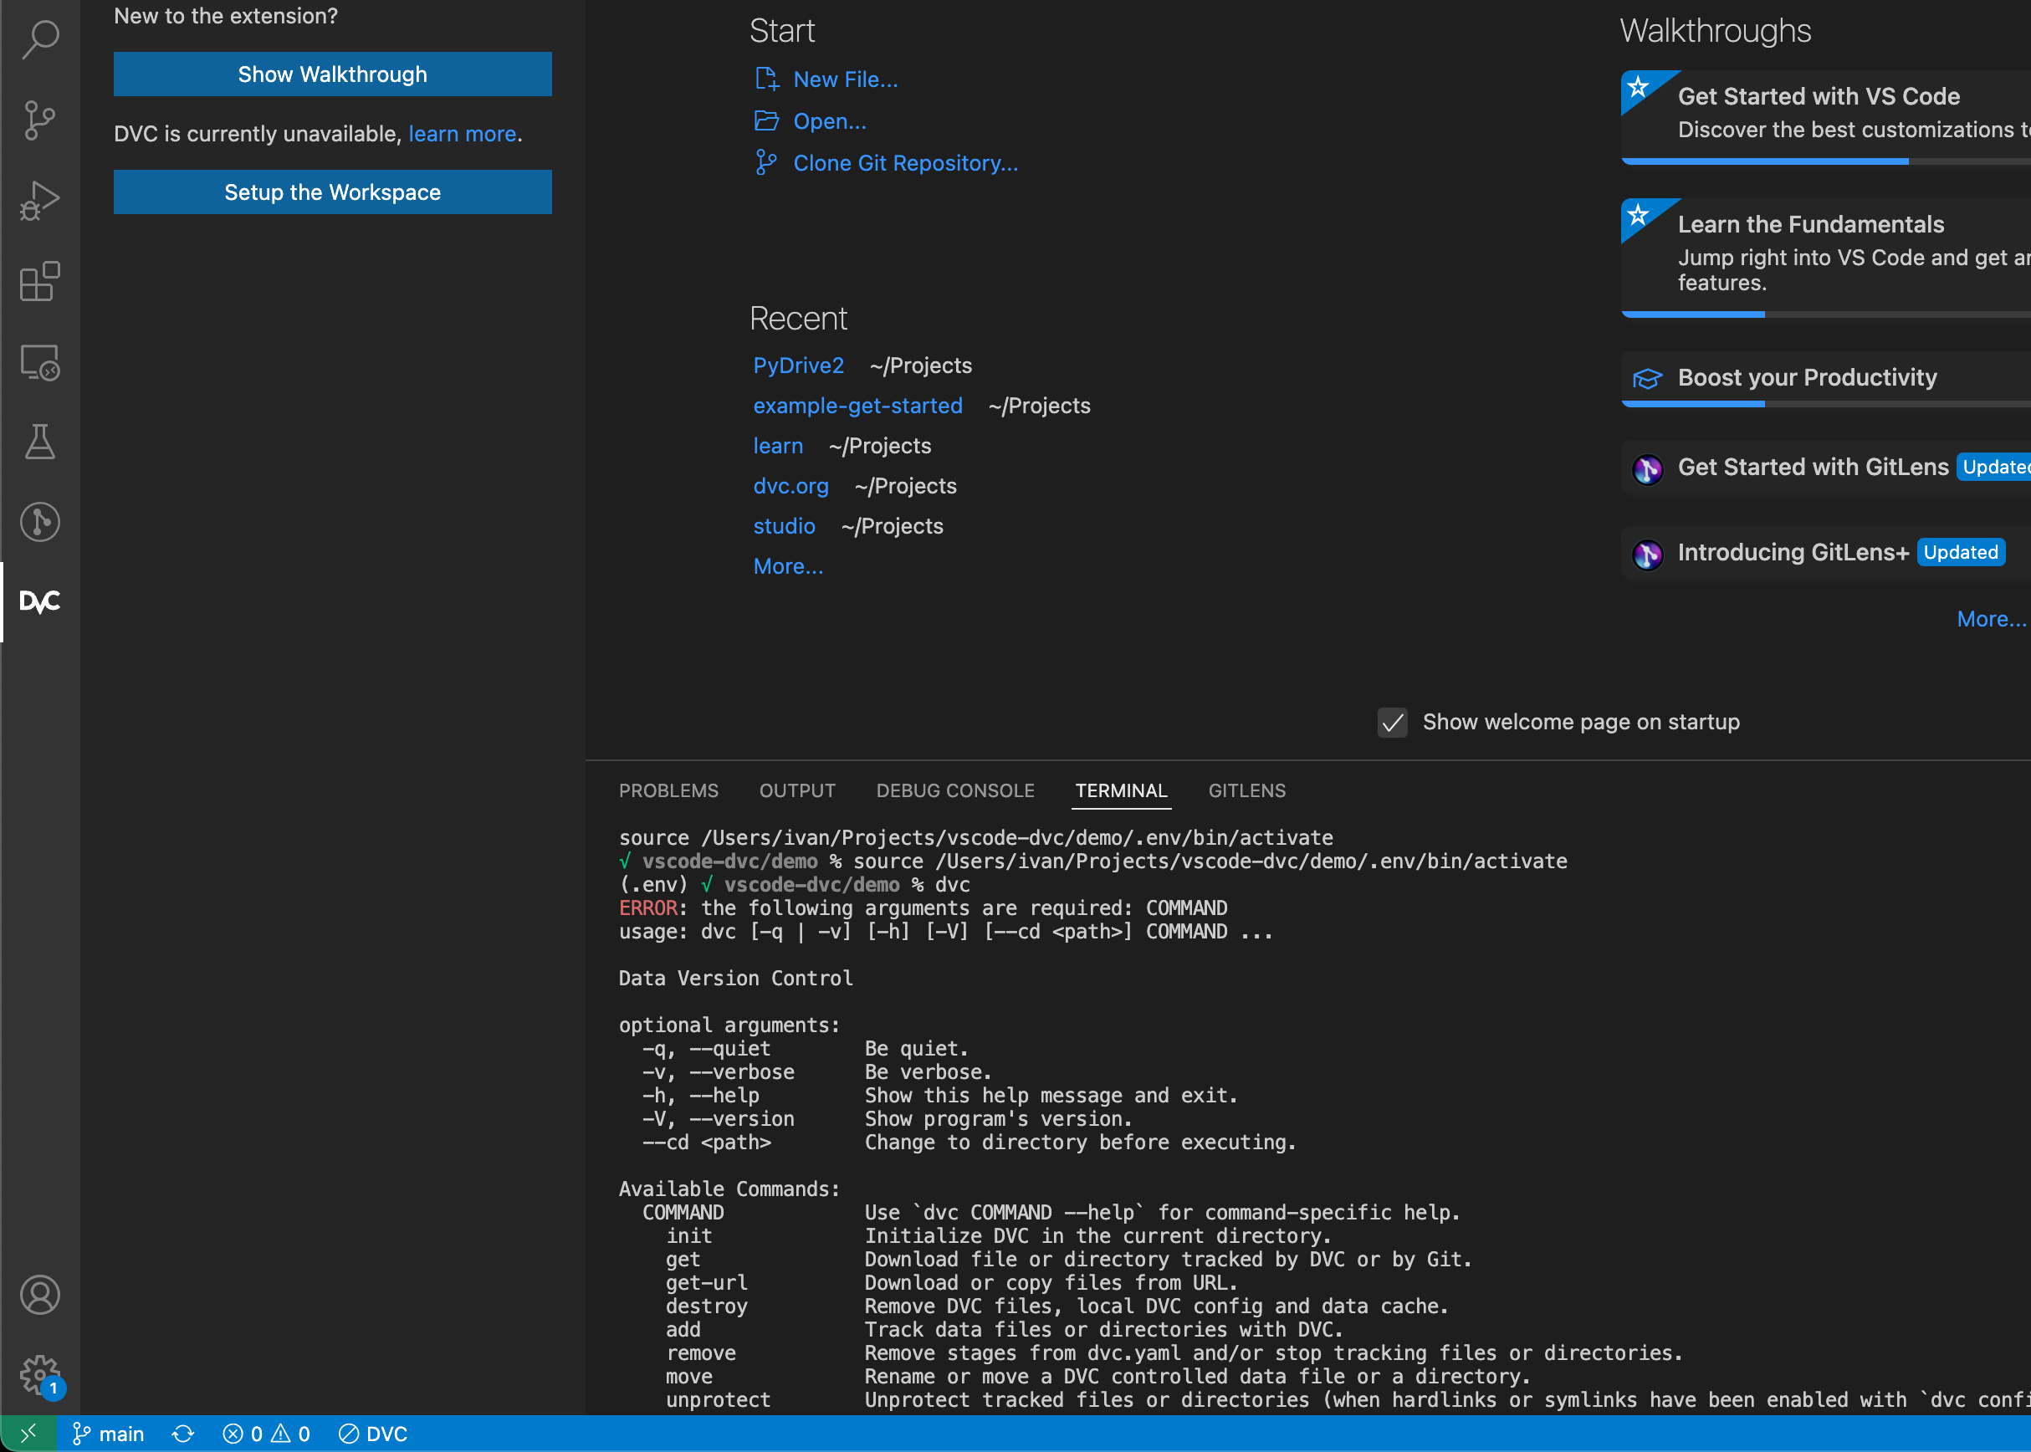Open recent project dvc.org
The image size is (2031, 1452).
(x=791, y=487)
